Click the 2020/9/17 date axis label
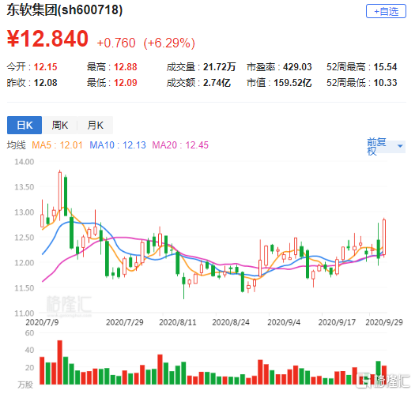This screenshot has height=394, width=415. click(x=337, y=322)
